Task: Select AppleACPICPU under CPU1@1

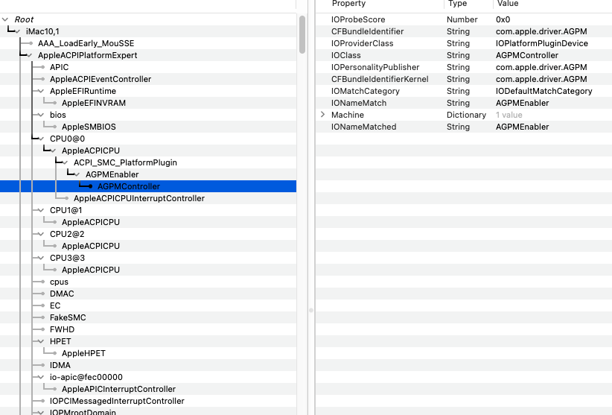Action: tap(91, 222)
